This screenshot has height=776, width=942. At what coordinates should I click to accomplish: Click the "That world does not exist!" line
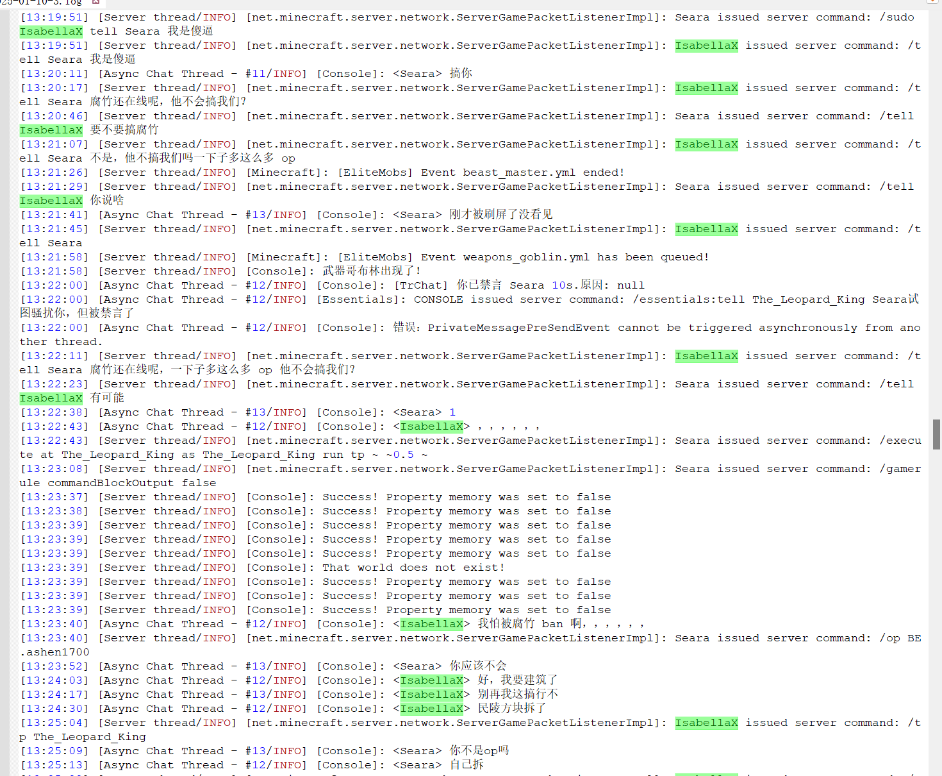click(413, 568)
